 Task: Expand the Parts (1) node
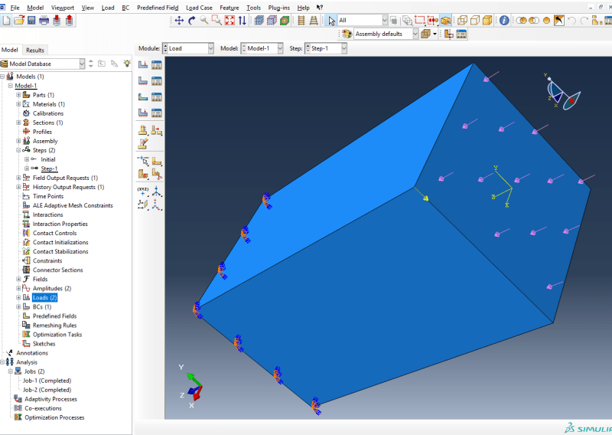(18, 95)
